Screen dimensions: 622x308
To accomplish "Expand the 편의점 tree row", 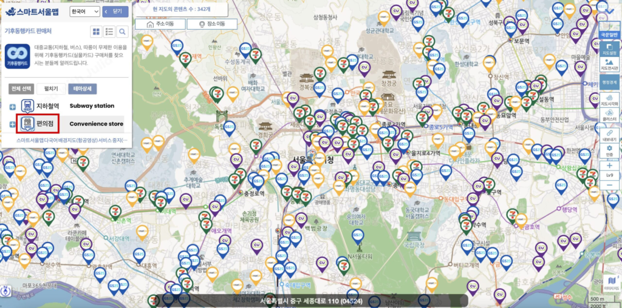I will tap(12, 125).
